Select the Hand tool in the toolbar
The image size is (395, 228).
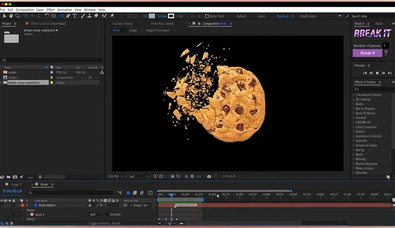[x=11, y=16]
